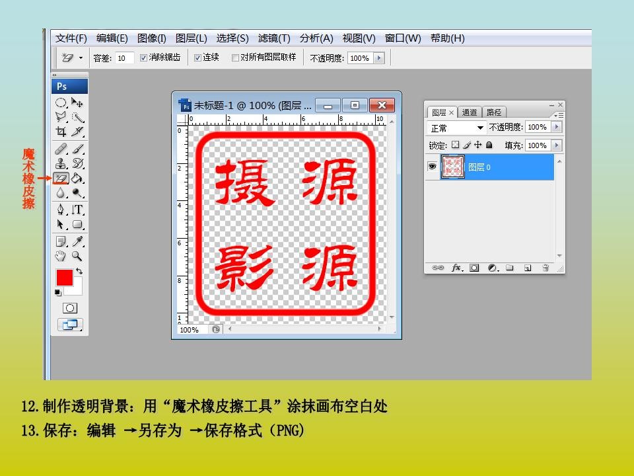Click link layers icon in Layers panel
Screen dimensions: 634x476
pos(438,268)
